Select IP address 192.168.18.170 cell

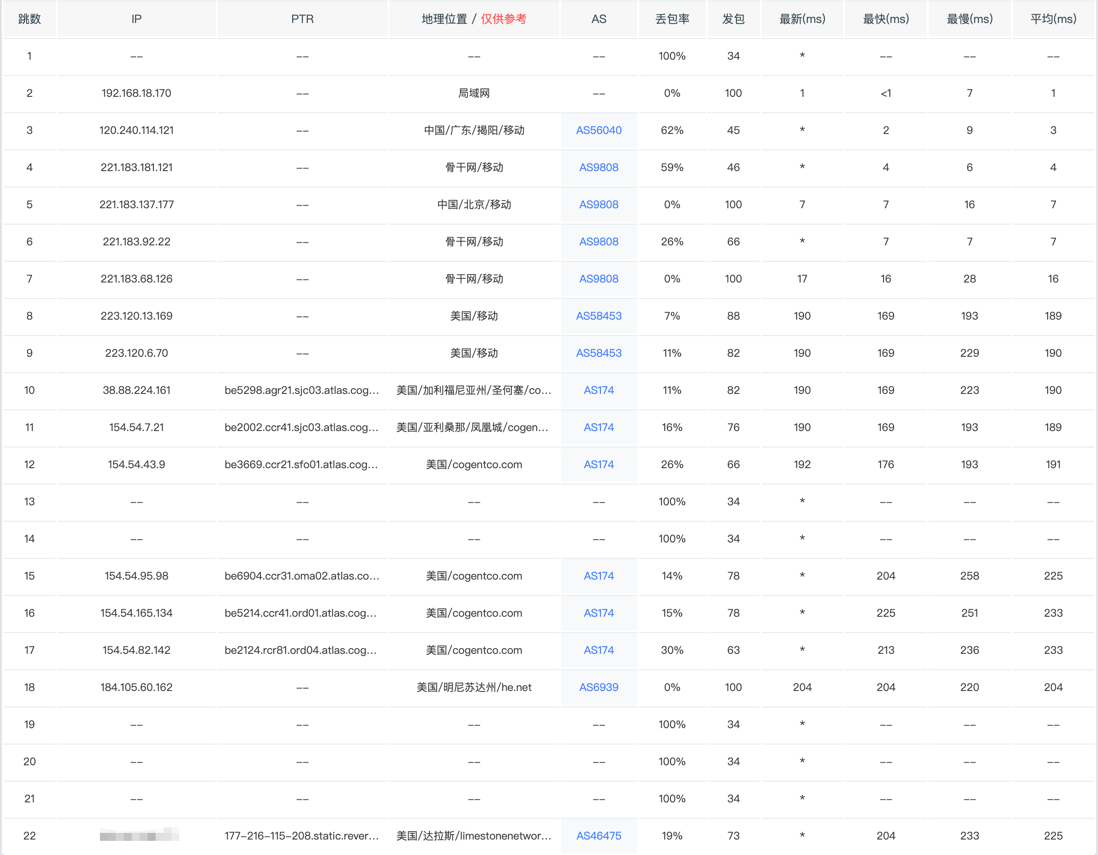point(136,93)
